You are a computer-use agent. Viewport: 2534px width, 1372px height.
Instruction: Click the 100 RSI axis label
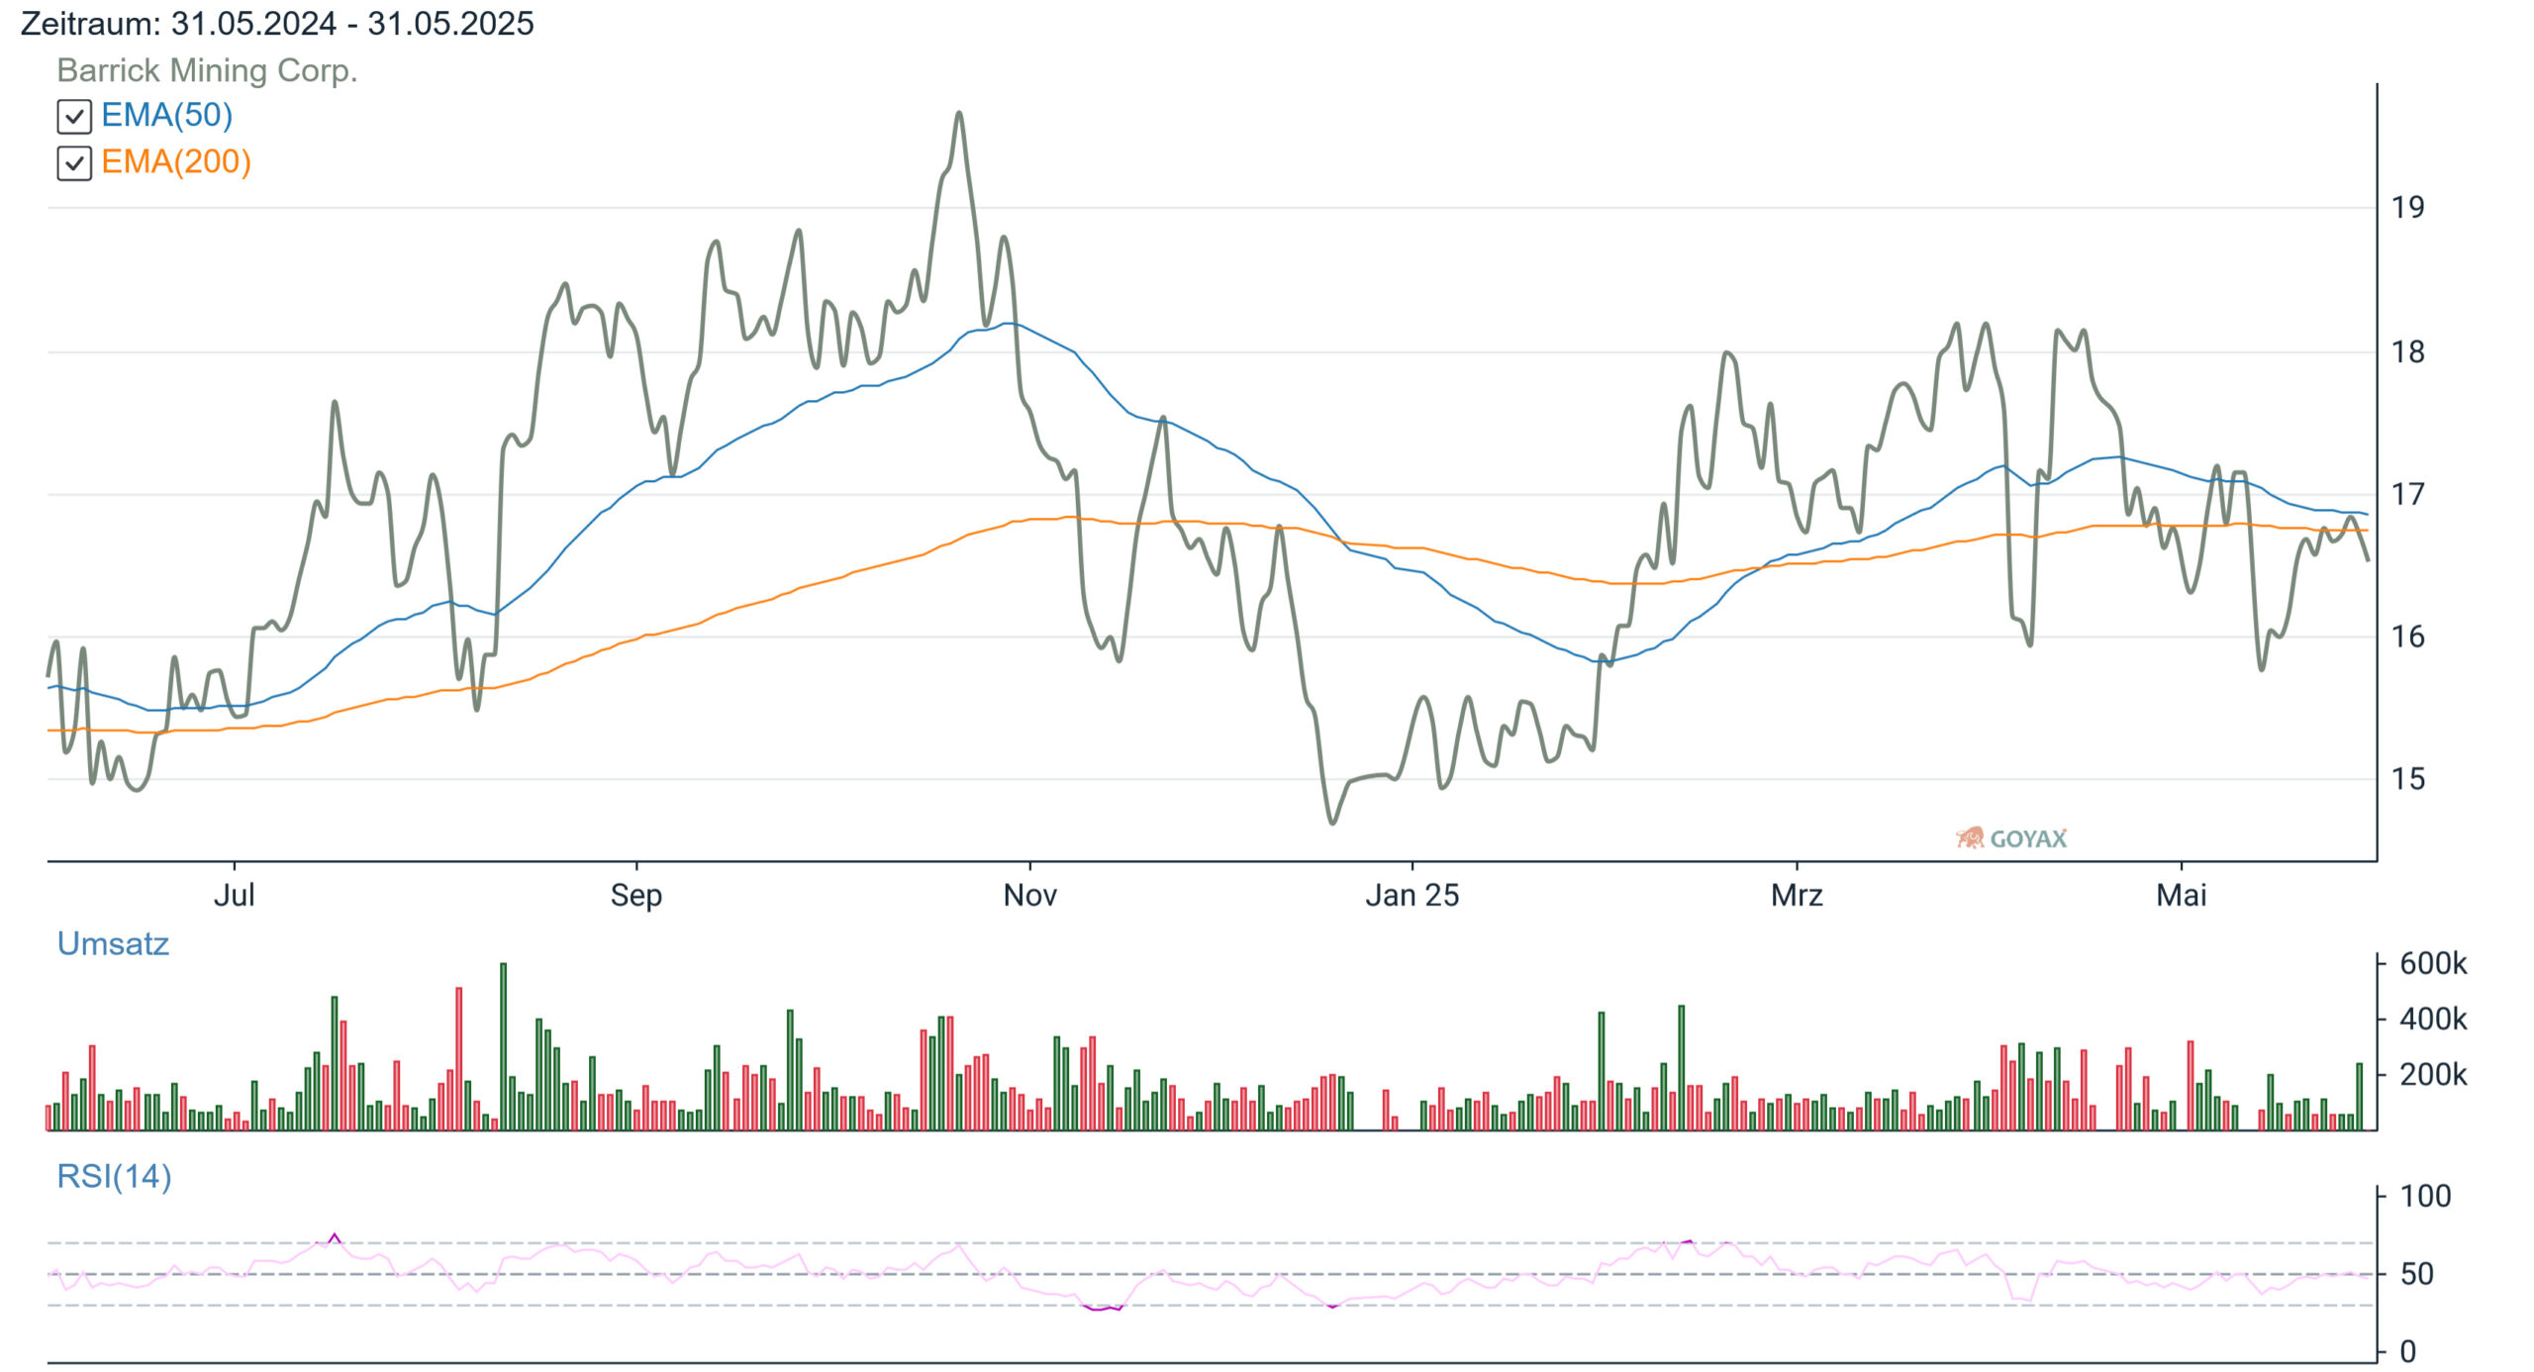point(2425,1196)
